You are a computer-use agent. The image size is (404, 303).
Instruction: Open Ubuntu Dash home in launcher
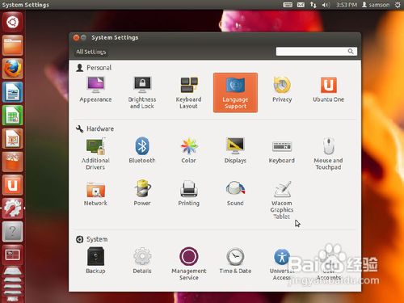pos(12,22)
